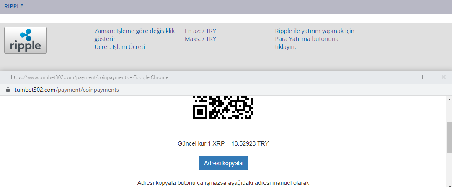The height and width of the screenshot is (187, 452).
Task: Click the 'Zaman: İşleme göre değişiklik' text
Action: click(134, 31)
